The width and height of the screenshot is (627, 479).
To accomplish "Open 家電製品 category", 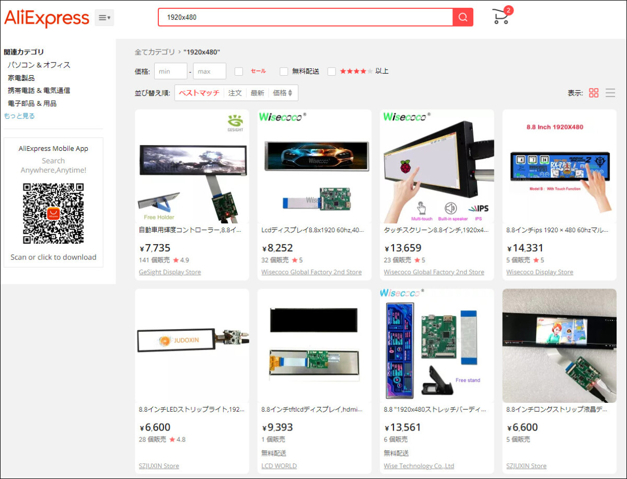I will 21,78.
